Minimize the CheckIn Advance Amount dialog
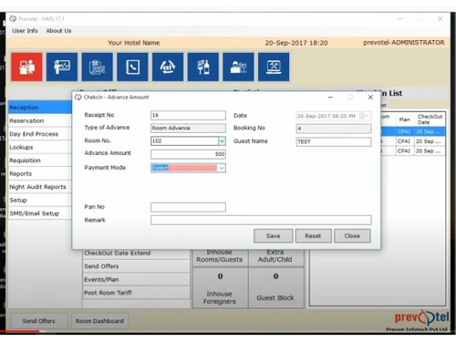Screen dimensions: 456x342 click(330, 98)
